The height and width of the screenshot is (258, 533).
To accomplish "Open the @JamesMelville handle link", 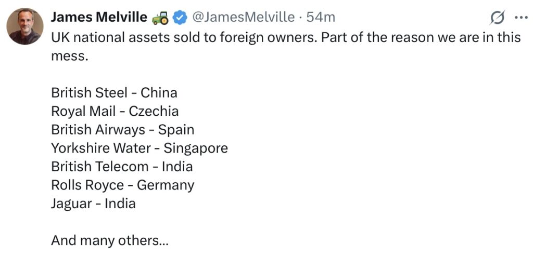I will tap(244, 17).
